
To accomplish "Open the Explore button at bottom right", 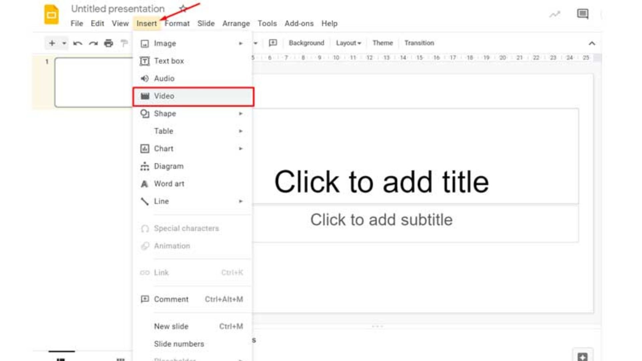I will (x=582, y=356).
